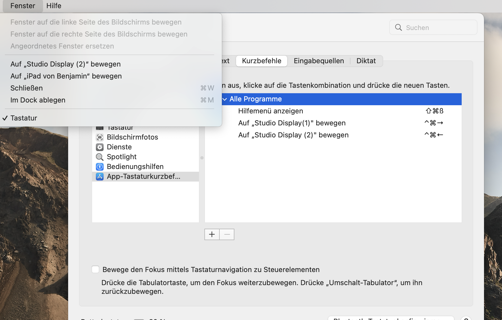Click the Dienste gear icon
The height and width of the screenshot is (320, 502).
(x=100, y=147)
